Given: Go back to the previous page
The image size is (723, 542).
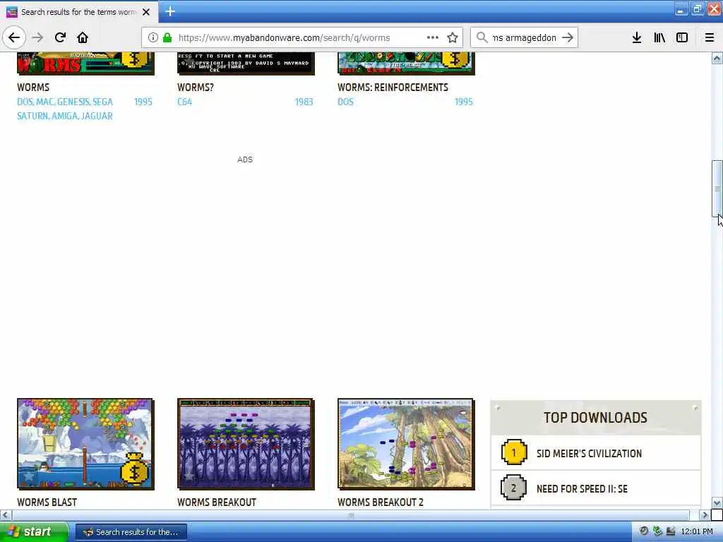Looking at the screenshot, I should (14, 37).
